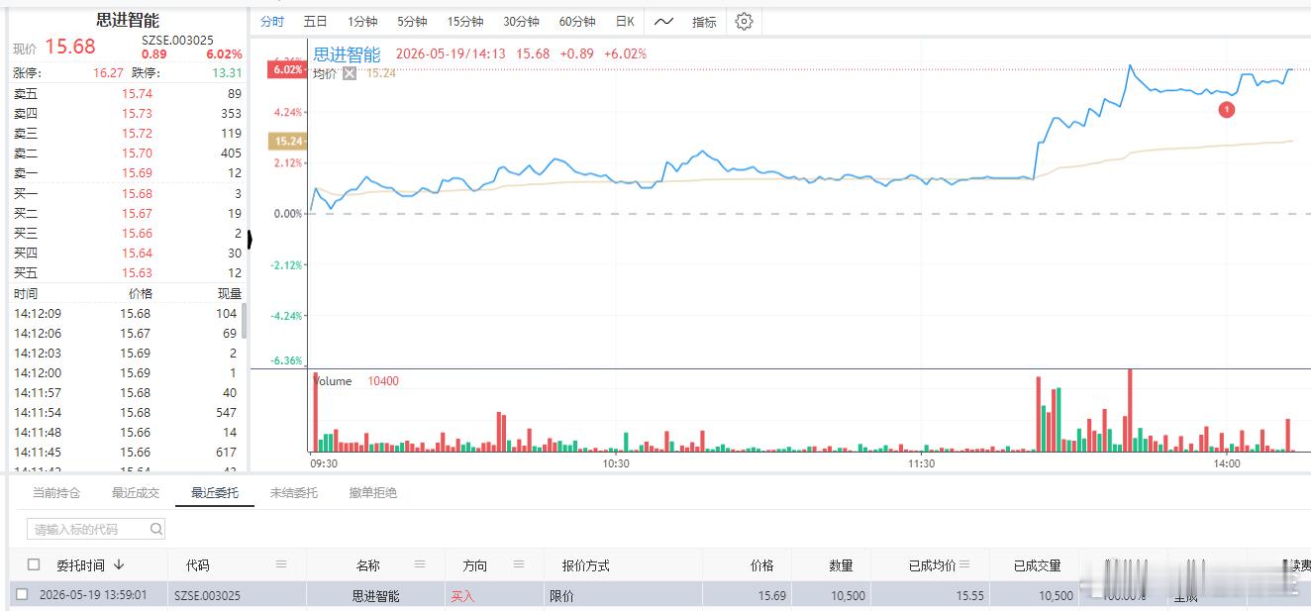Click the 限价 cell in order row
Viewport: 1311px width, 611px height.
[x=561, y=596]
